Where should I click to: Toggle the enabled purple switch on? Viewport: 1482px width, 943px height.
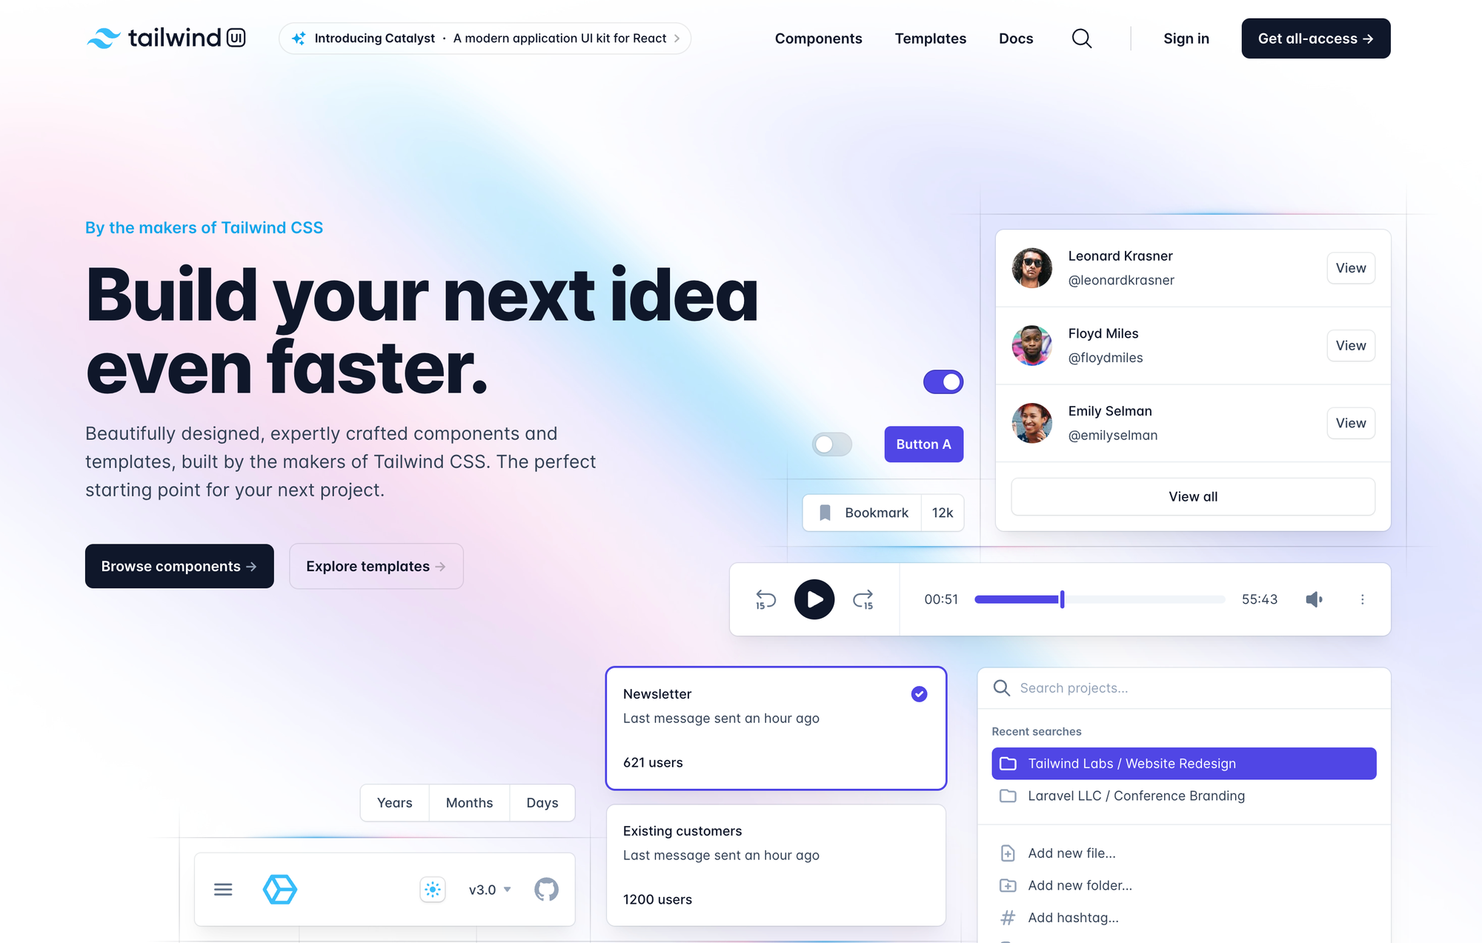(x=943, y=381)
